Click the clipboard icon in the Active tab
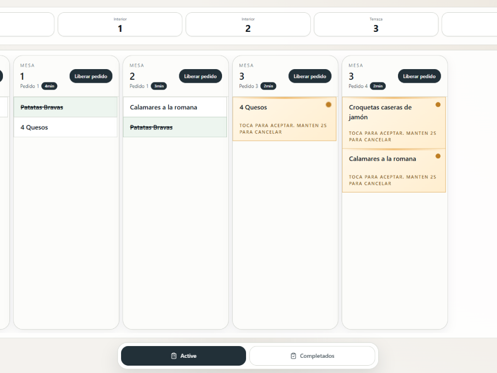Image resolution: width=497 pixels, height=373 pixels. [174, 356]
